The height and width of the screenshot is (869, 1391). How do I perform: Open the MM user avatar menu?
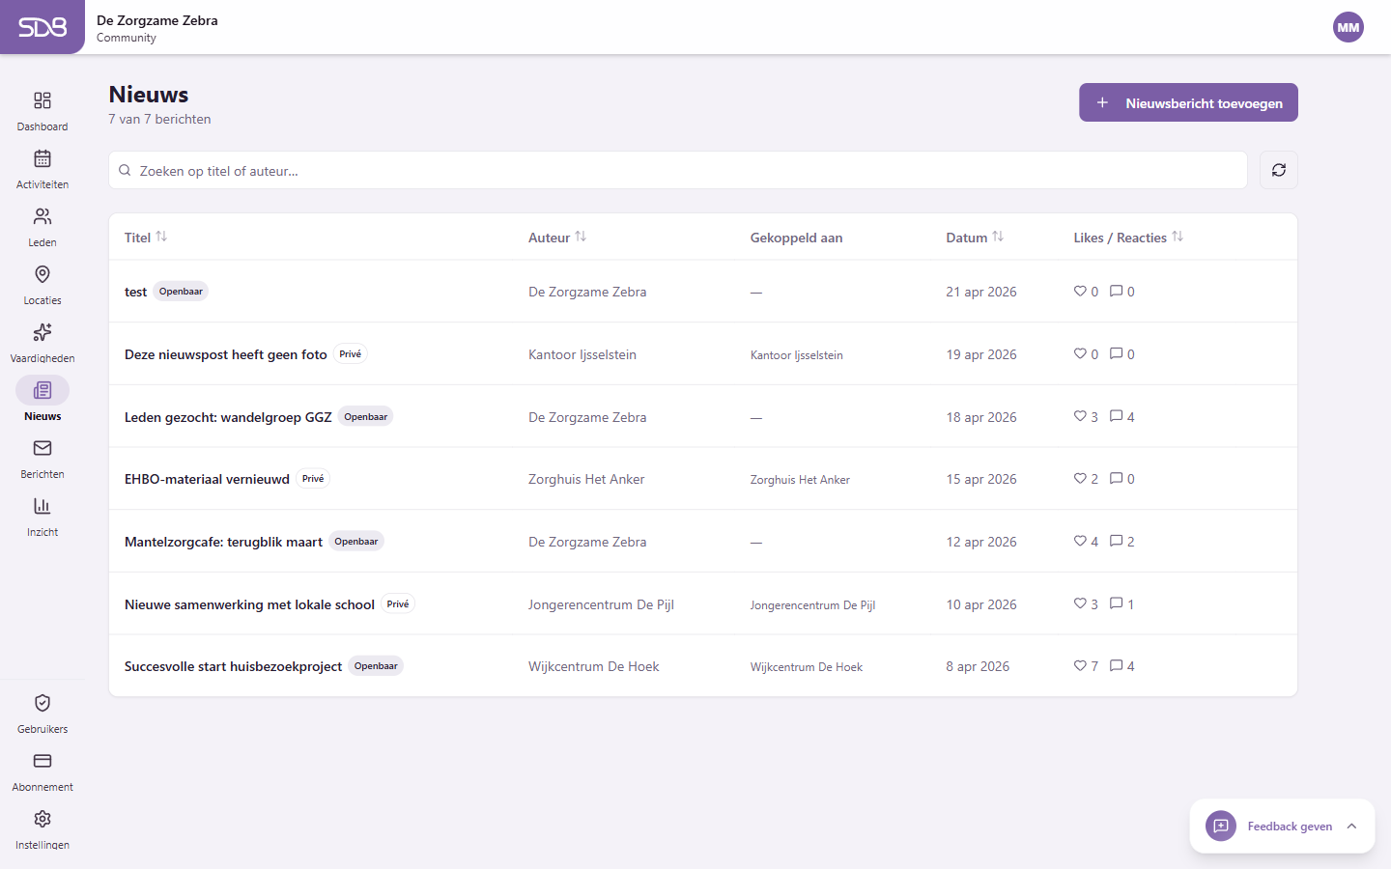[x=1348, y=27]
